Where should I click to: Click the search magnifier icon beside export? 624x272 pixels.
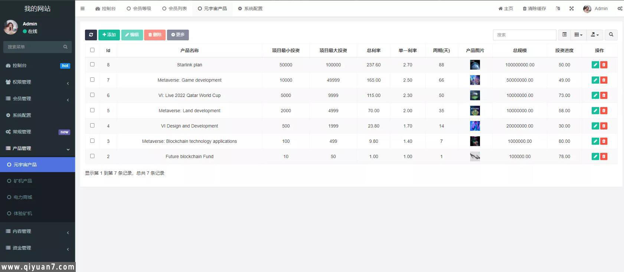[611, 35]
